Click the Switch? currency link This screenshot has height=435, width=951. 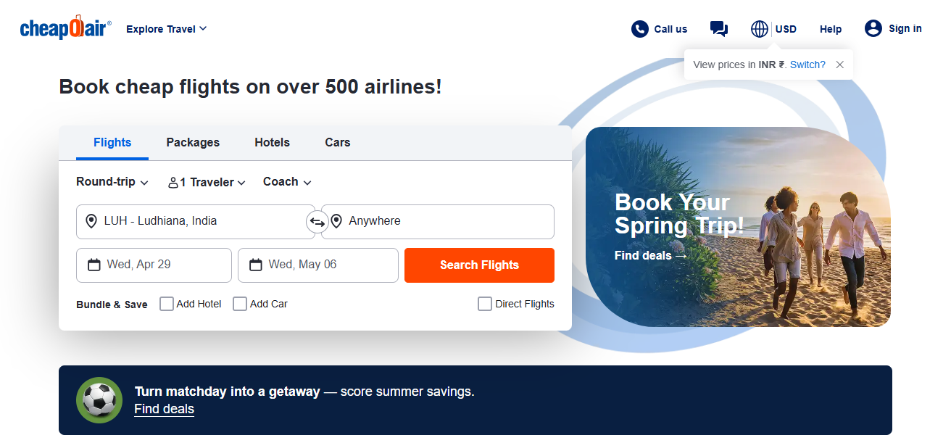click(x=807, y=65)
